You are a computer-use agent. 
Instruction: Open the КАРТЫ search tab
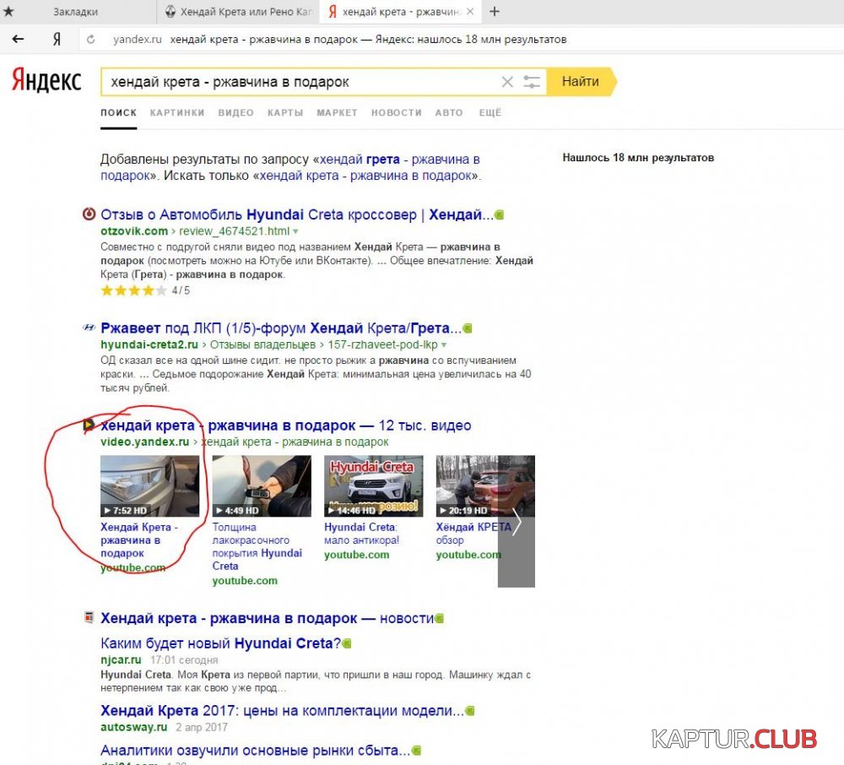click(x=285, y=112)
